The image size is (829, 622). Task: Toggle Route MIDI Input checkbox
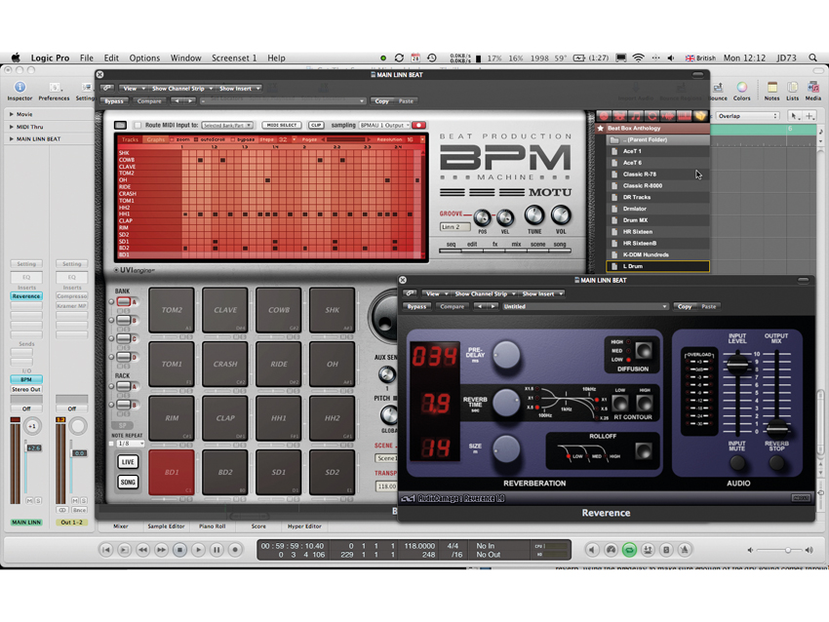pyautogui.click(x=138, y=125)
